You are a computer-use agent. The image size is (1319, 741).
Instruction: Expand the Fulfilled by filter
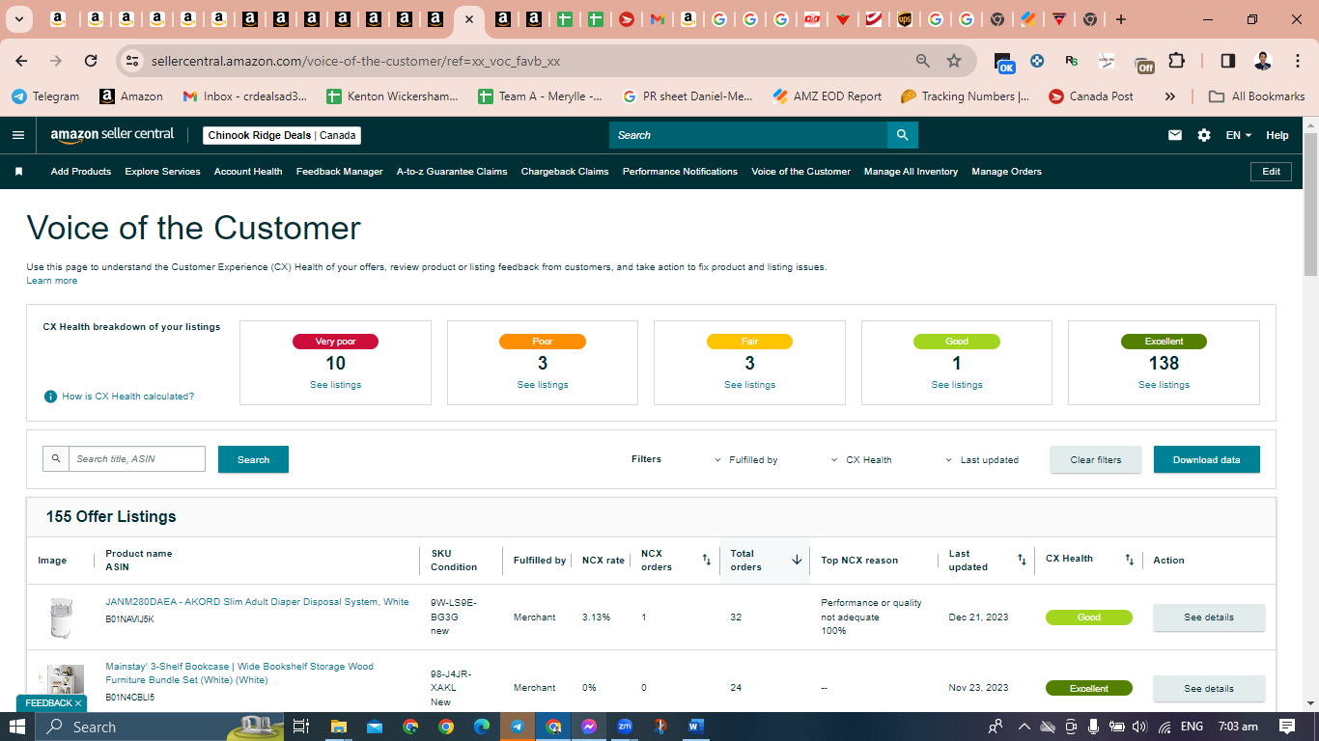(x=746, y=460)
